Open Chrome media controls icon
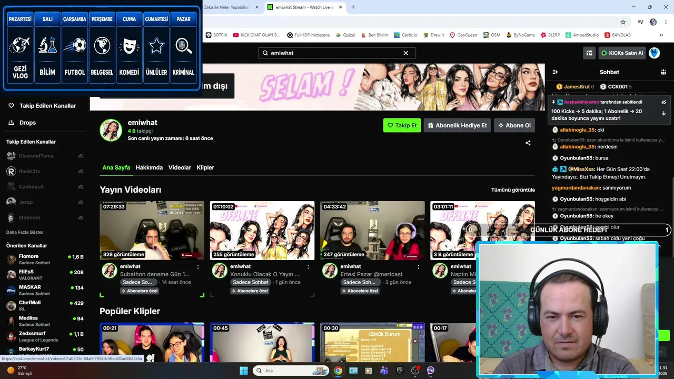The height and width of the screenshot is (379, 674). 641,22
